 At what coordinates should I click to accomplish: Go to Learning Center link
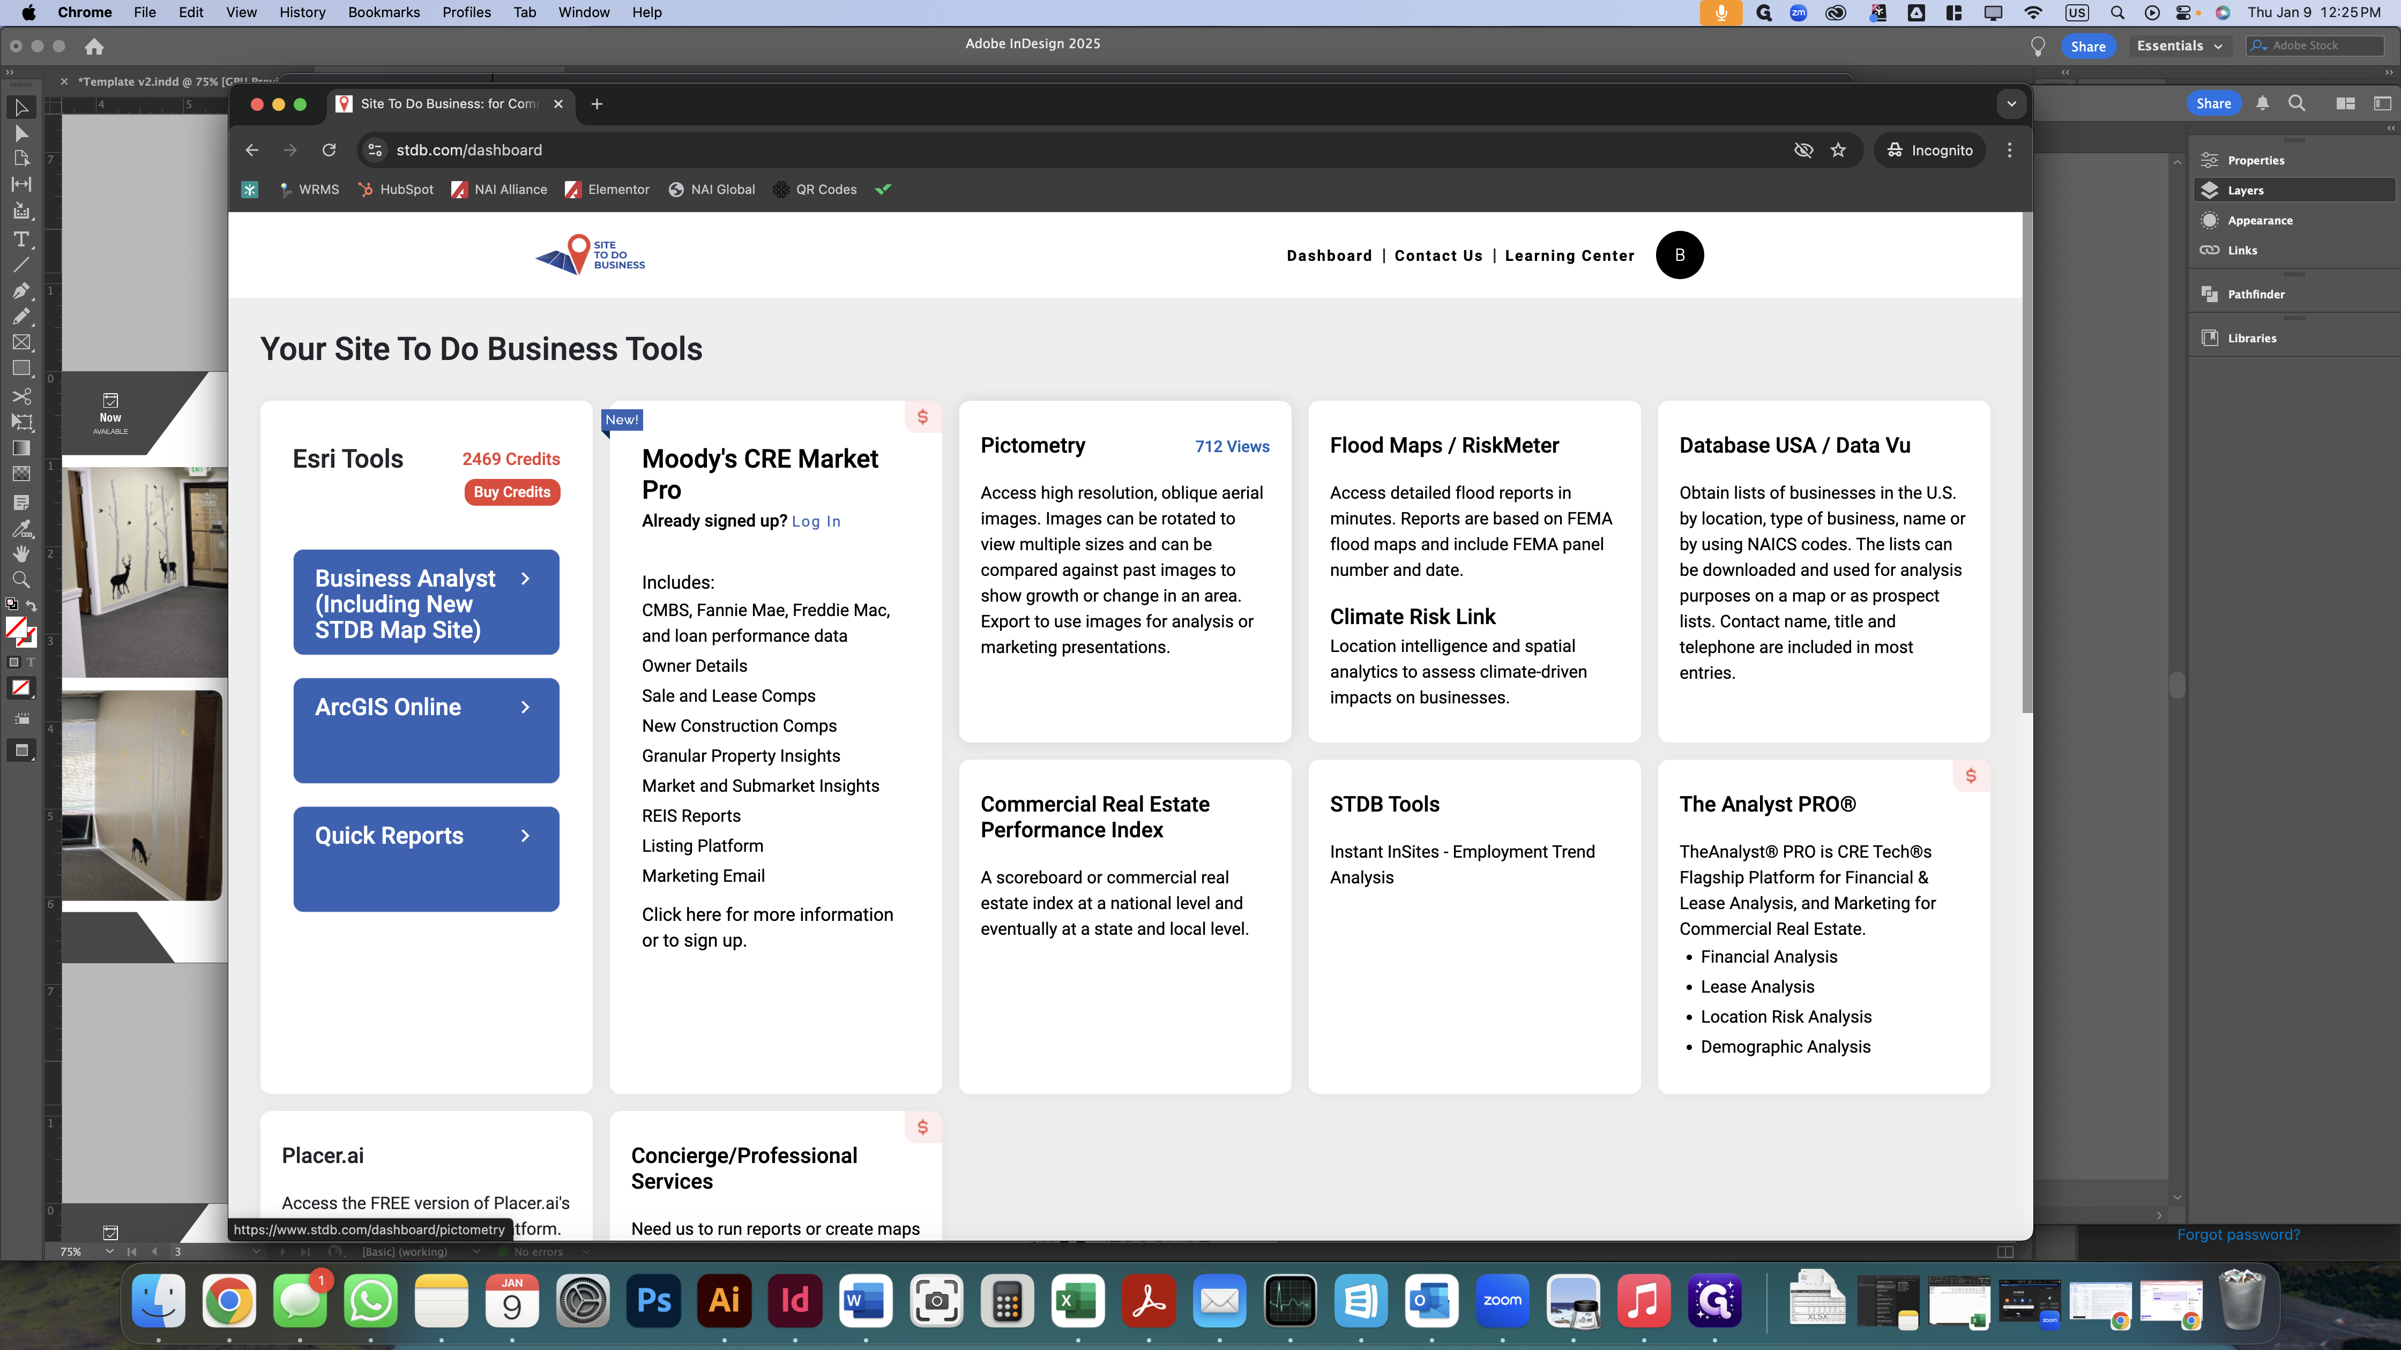click(1570, 256)
